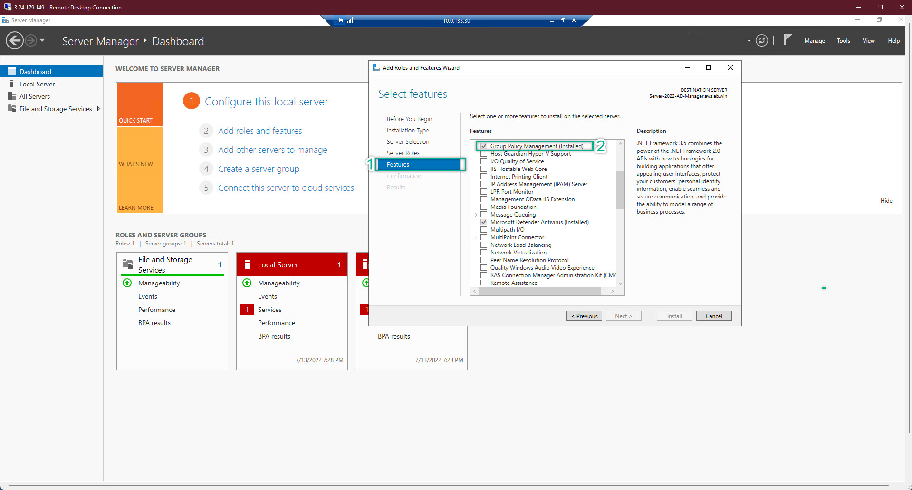
Task: Open the Notifications flag icon
Action: (787, 40)
